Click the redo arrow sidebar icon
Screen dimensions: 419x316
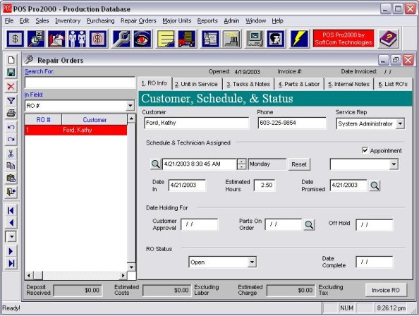[11, 139]
